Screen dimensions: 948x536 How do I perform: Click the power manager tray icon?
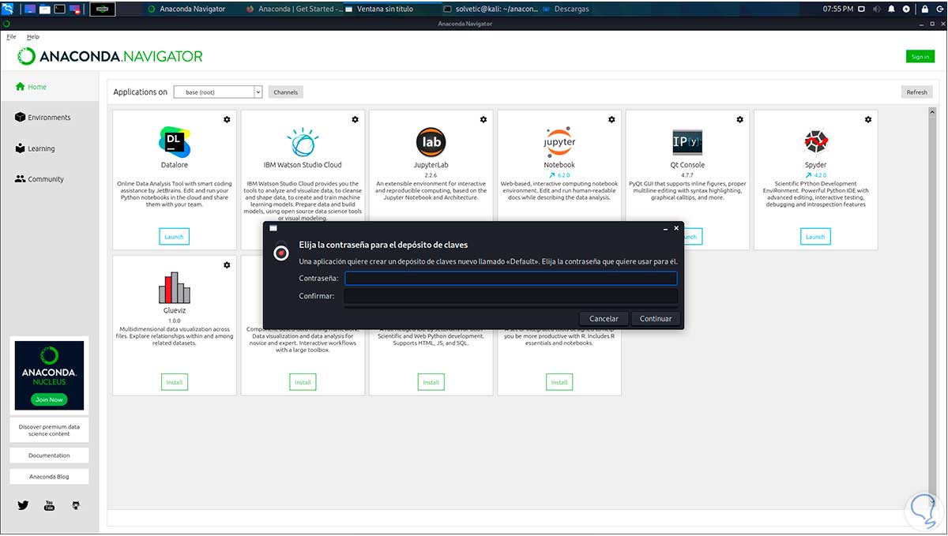point(905,9)
